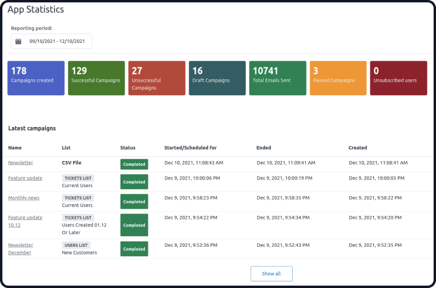Image resolution: width=436 pixels, height=288 pixels.
Task: Click the Campaigns created stat card
Action: click(36, 78)
